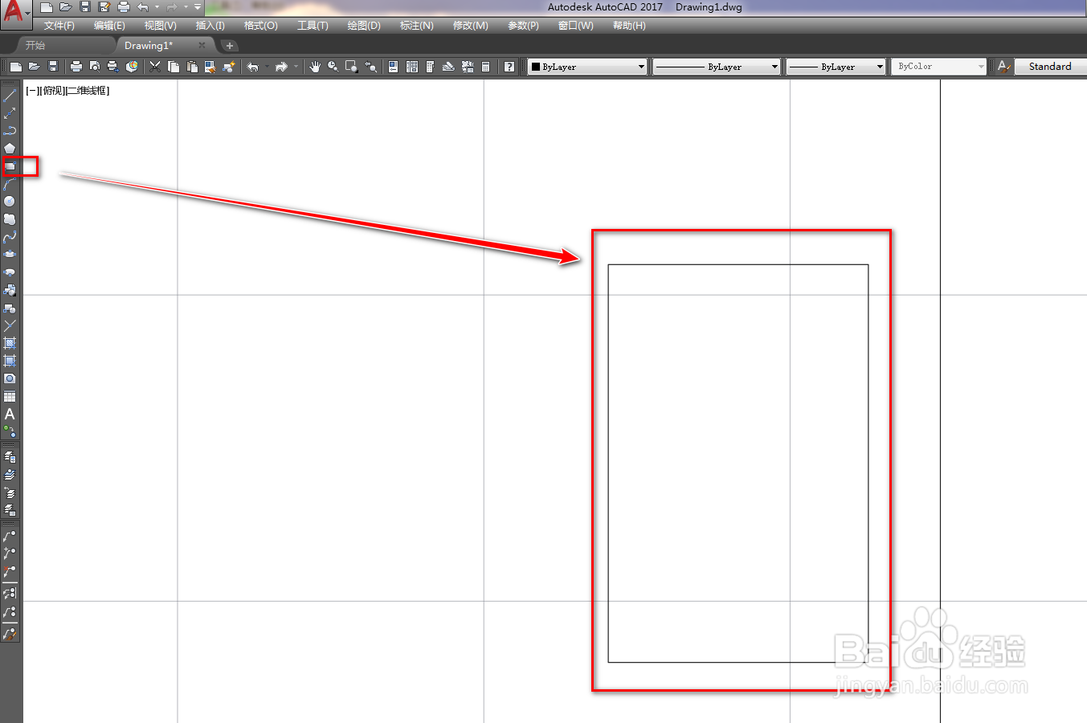This screenshot has width=1087, height=723.
Task: Click the Paste clipboard icon
Action: click(192, 67)
